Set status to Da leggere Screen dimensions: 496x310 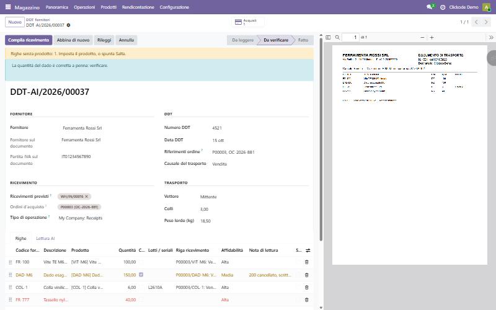tap(242, 40)
